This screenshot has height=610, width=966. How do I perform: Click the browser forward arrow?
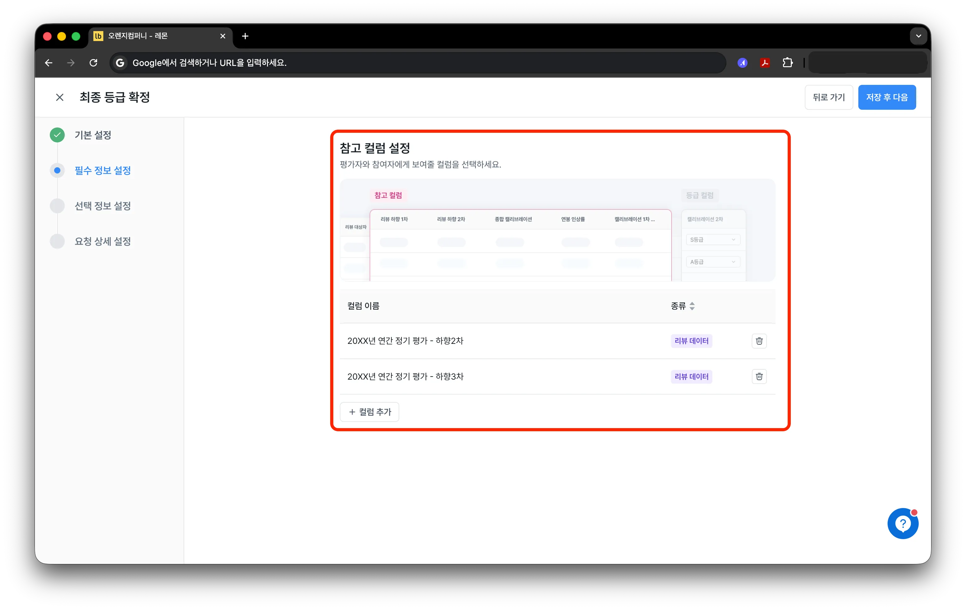[71, 62]
